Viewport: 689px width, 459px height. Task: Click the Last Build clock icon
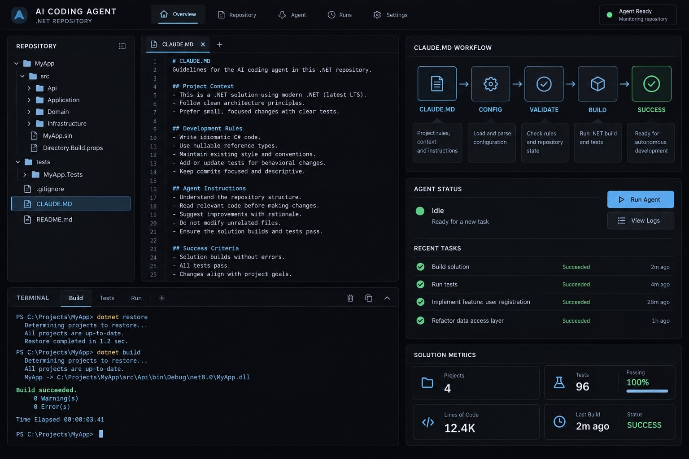click(x=559, y=421)
